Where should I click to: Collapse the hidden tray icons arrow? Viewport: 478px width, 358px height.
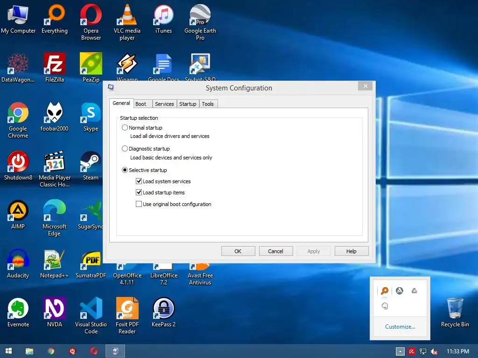[400, 351]
